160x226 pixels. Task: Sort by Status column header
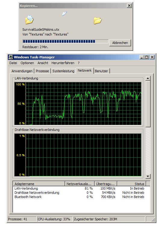[132, 184]
